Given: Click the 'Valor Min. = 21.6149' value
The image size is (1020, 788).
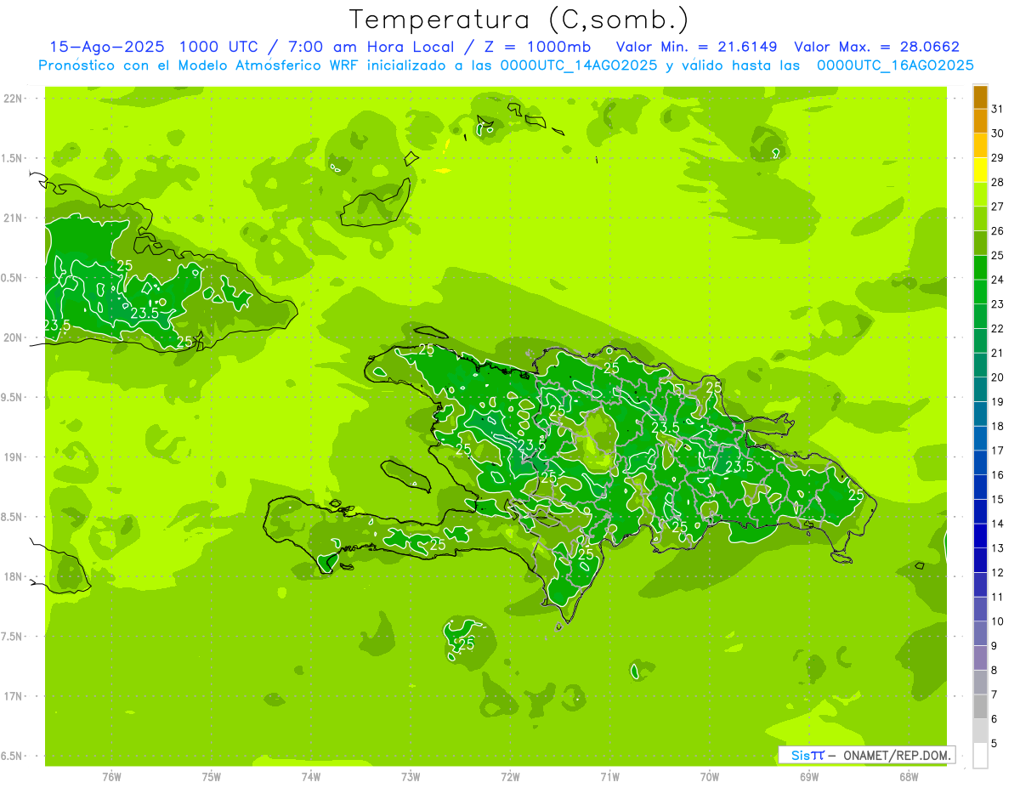Looking at the screenshot, I should pos(697,47).
